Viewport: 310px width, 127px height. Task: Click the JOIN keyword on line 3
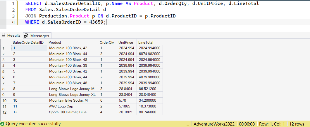pos(31,16)
